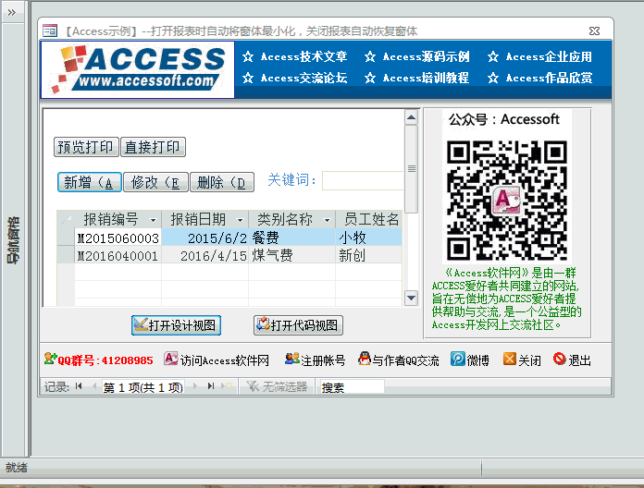Click the subform vertical scrollbar thumb
644x488 pixels.
click(x=411, y=169)
